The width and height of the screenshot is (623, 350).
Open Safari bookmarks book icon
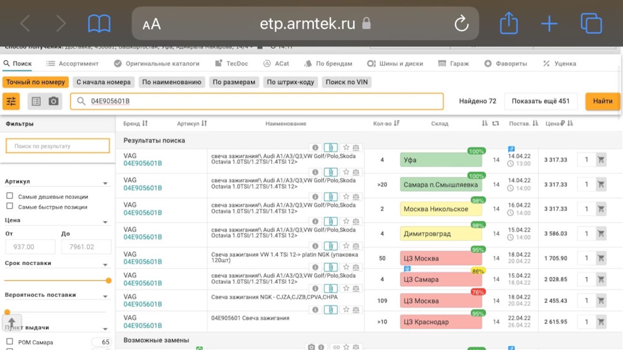point(99,24)
